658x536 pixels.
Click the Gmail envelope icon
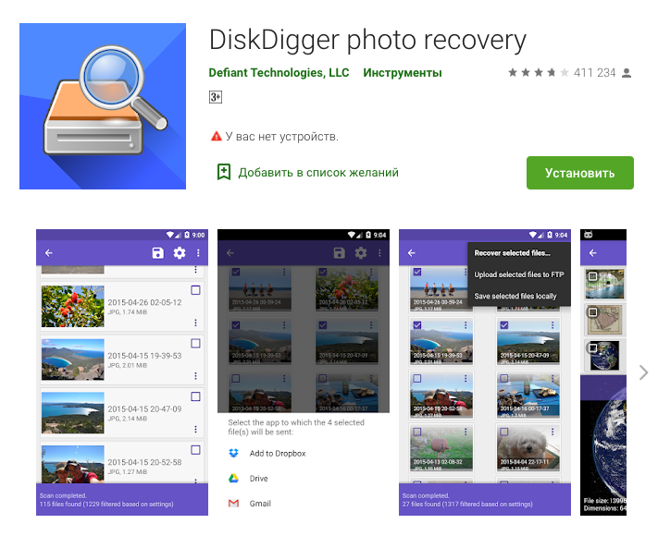click(234, 504)
